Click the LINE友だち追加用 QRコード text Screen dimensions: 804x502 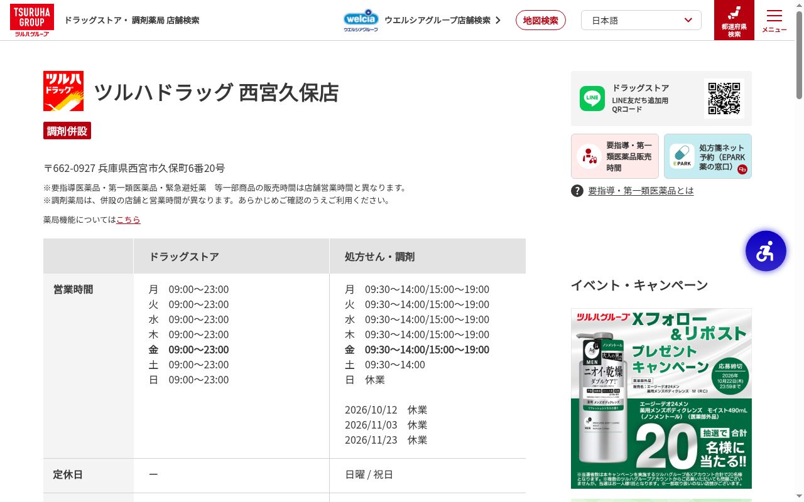point(640,105)
